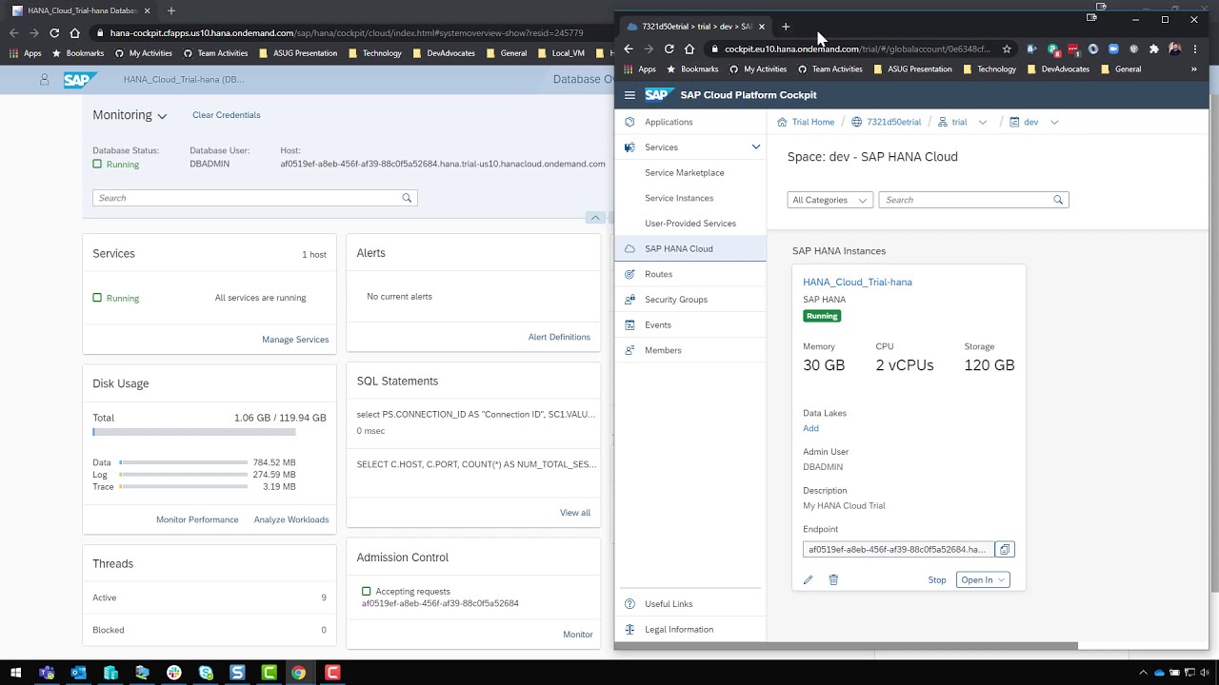Select User-Provided Services in sidebar

(x=690, y=223)
